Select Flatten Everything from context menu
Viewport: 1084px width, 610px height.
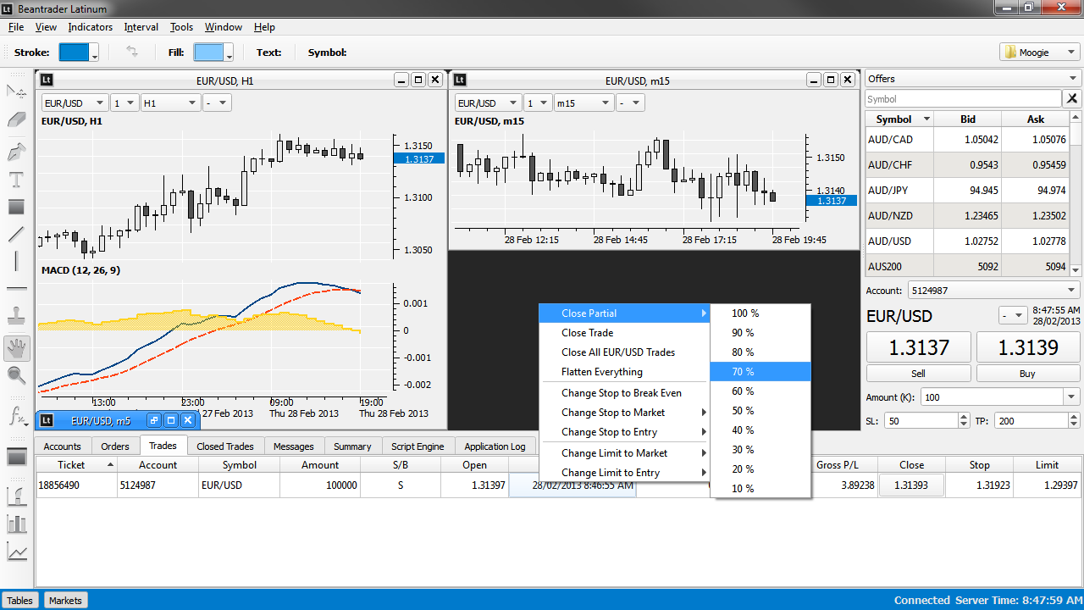[624, 372]
